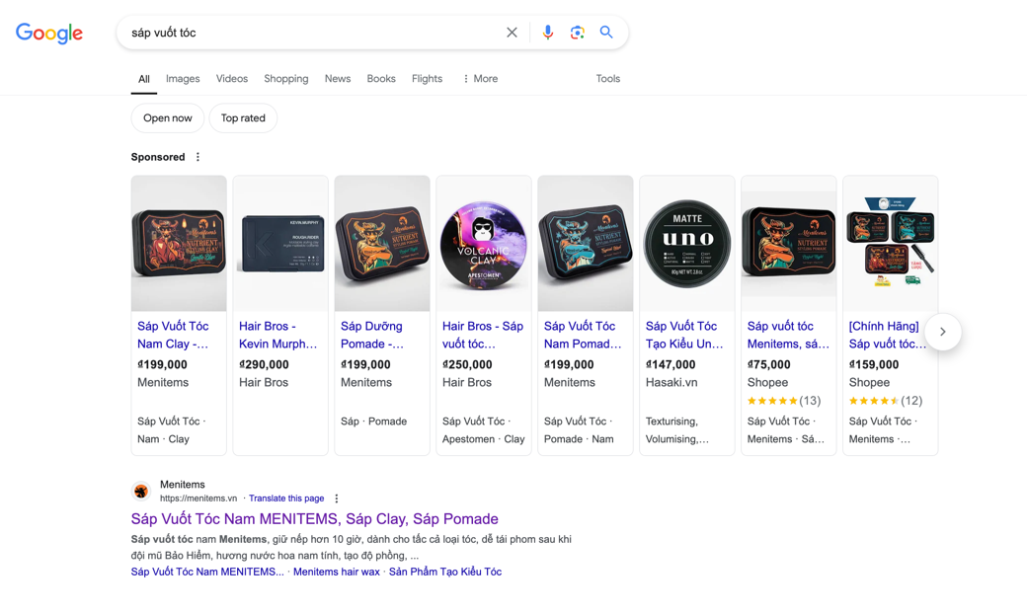
Task: Switch to the Videos tab
Action: (232, 79)
